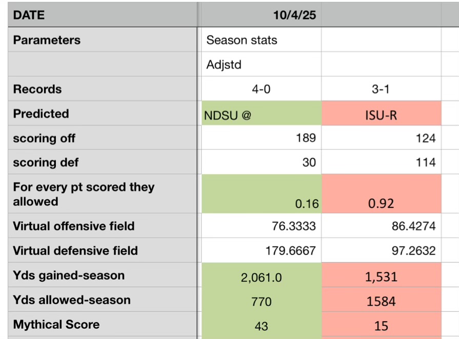Select the scoring def value 114
Viewport: 459px width, 339px height.
click(x=381, y=163)
